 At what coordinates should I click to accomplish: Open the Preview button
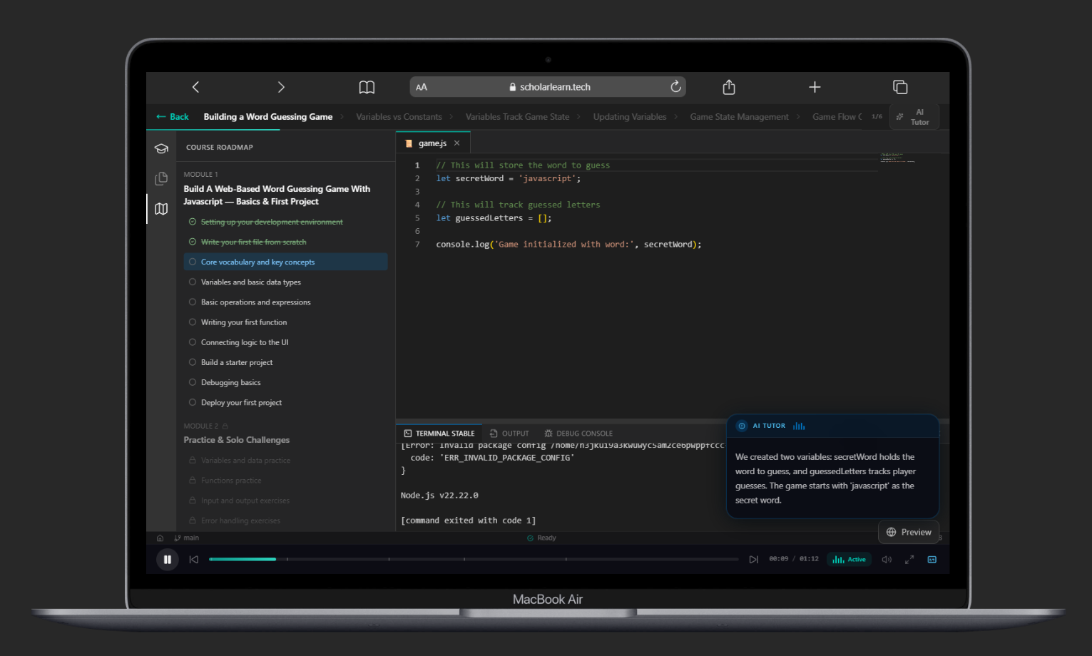tap(909, 532)
